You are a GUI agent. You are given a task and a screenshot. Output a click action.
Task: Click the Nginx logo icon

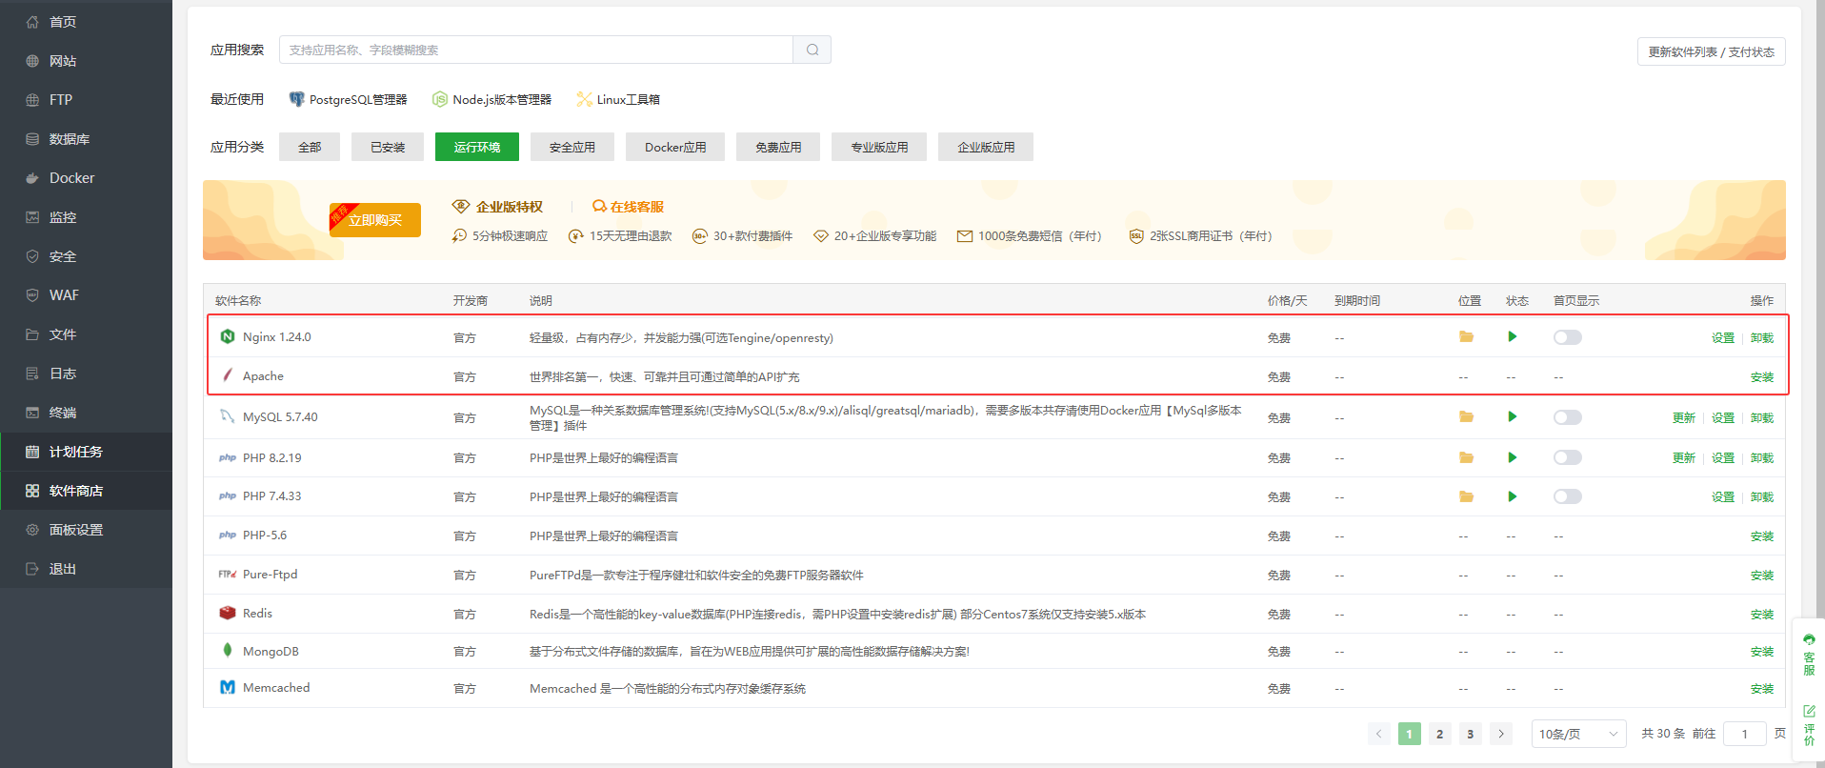228,336
